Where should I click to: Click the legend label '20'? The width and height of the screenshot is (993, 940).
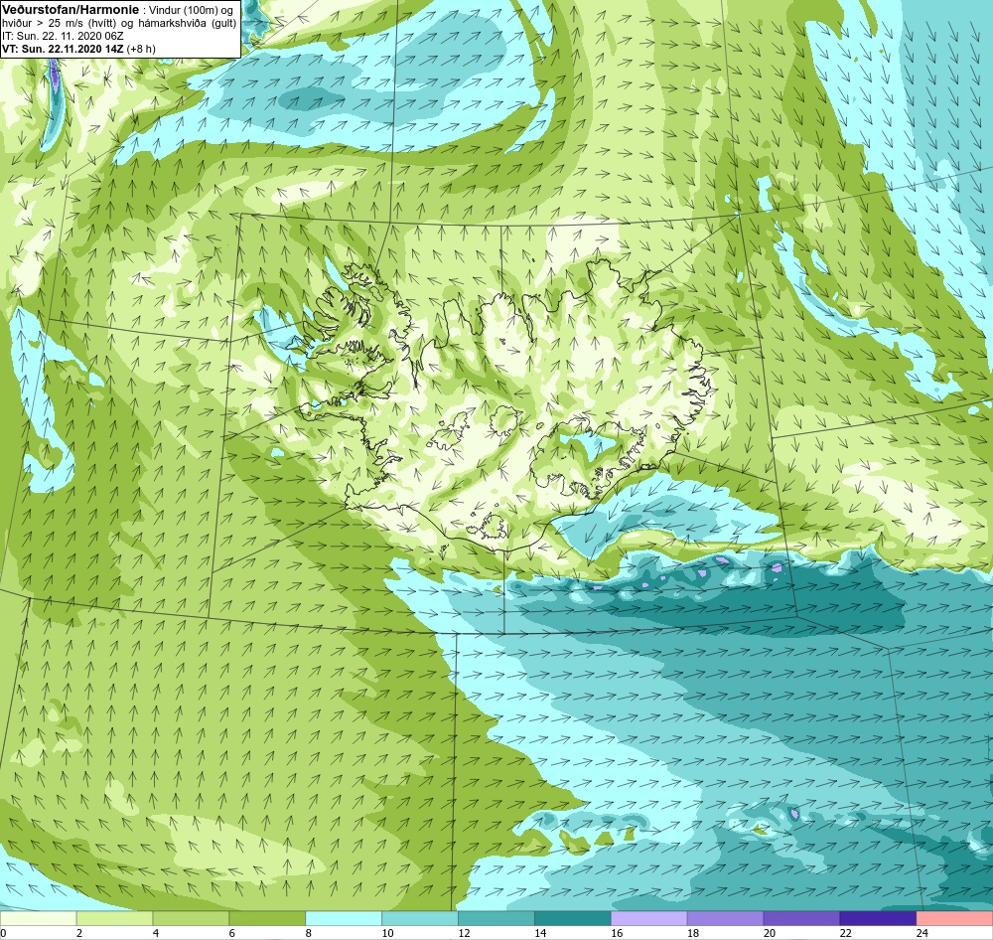tap(769, 933)
